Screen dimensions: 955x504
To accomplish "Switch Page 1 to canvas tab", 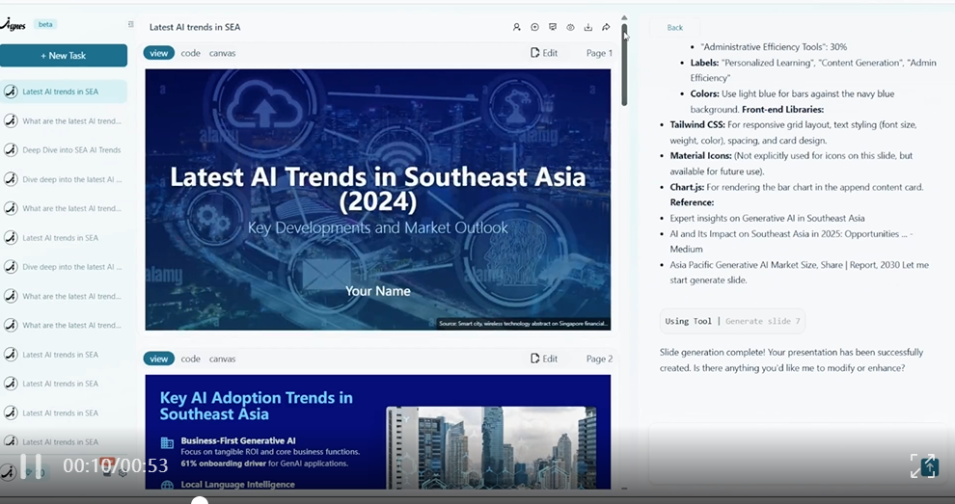I will tap(222, 53).
